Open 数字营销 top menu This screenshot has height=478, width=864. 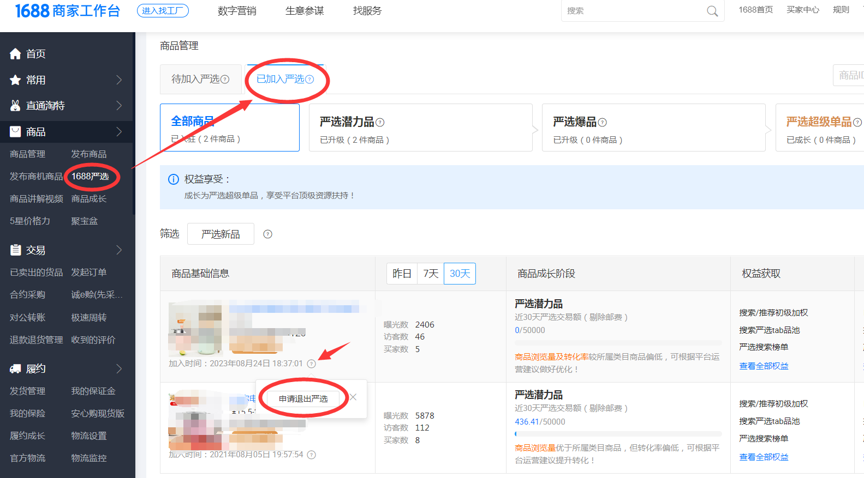(x=237, y=11)
